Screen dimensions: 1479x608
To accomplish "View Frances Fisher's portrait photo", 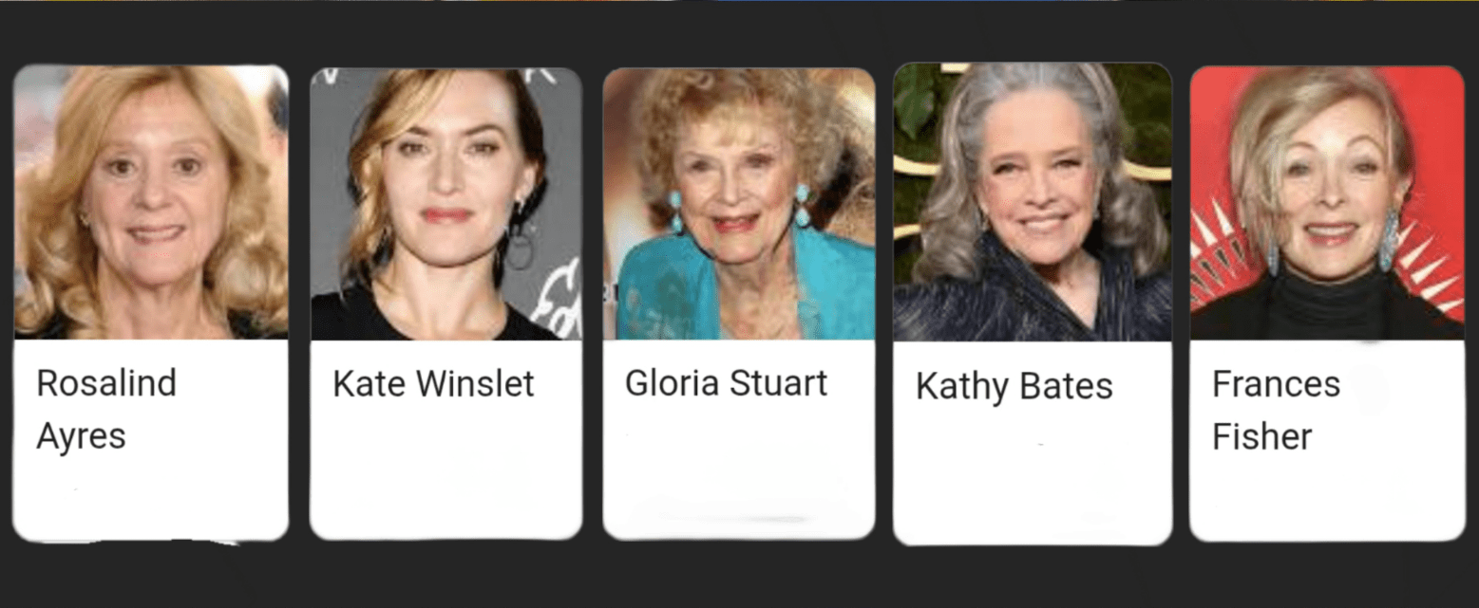I will [1327, 202].
